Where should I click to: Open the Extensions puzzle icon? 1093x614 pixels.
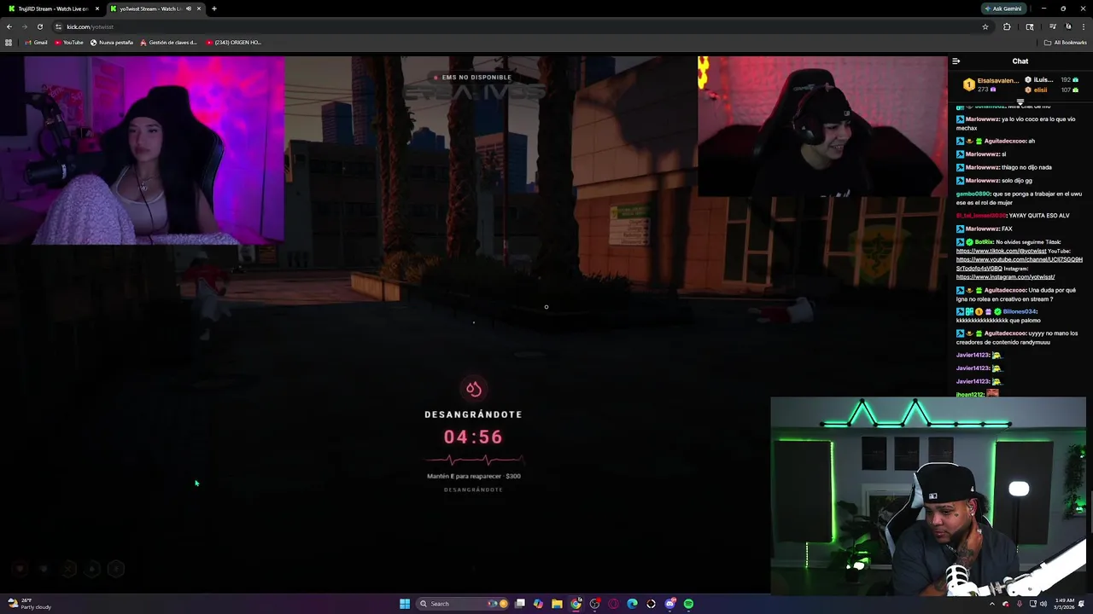coord(1007,26)
